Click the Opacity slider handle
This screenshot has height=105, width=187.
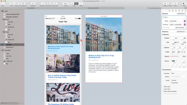[x=179, y=56]
